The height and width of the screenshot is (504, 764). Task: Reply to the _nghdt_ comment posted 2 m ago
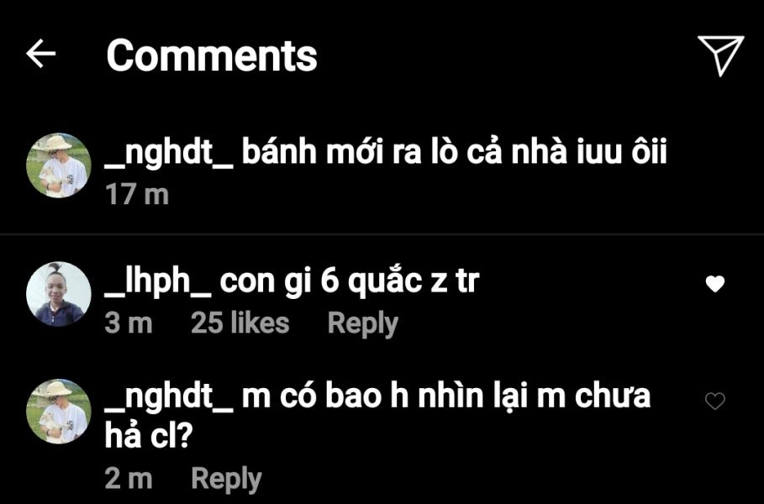[227, 479]
